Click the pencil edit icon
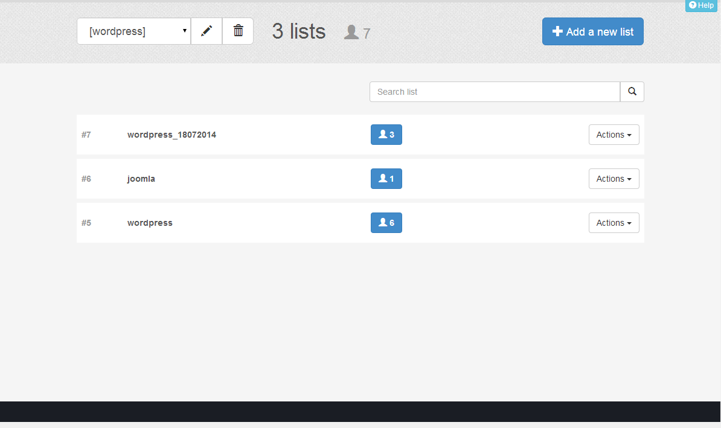 [207, 31]
